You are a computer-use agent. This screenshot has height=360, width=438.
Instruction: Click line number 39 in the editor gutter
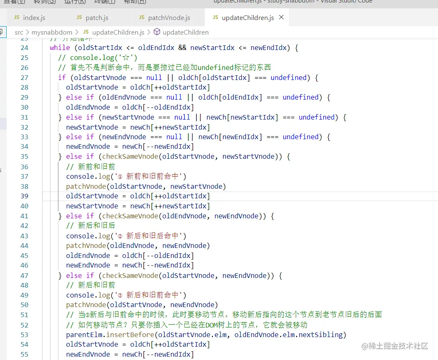[x=24, y=196]
